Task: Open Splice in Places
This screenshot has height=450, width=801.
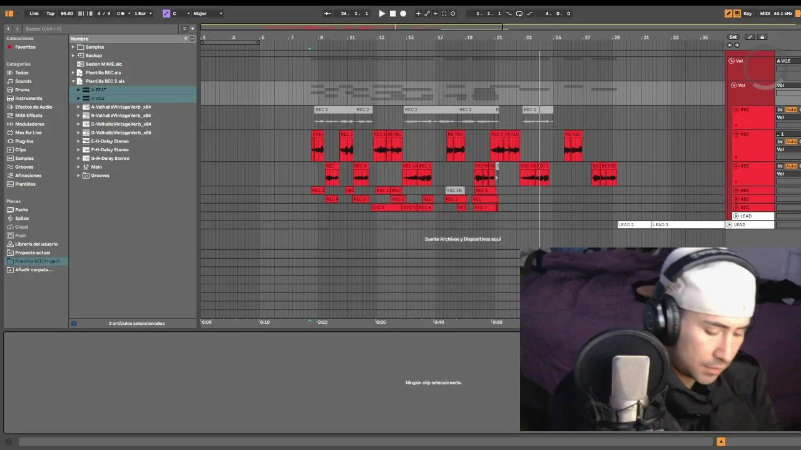Action: (x=22, y=219)
